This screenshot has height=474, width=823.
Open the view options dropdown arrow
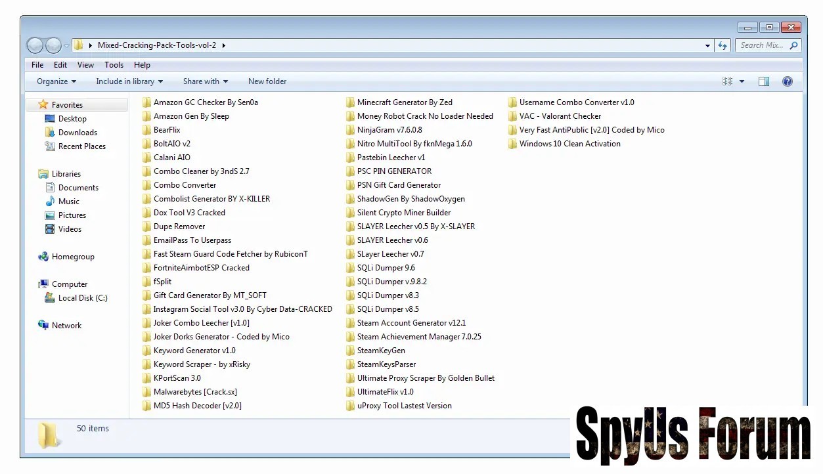[742, 81]
